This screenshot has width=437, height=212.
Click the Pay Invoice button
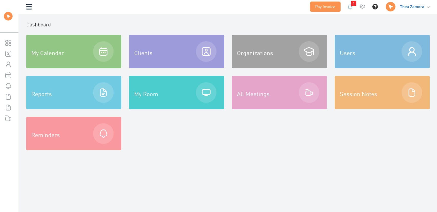coord(325,7)
